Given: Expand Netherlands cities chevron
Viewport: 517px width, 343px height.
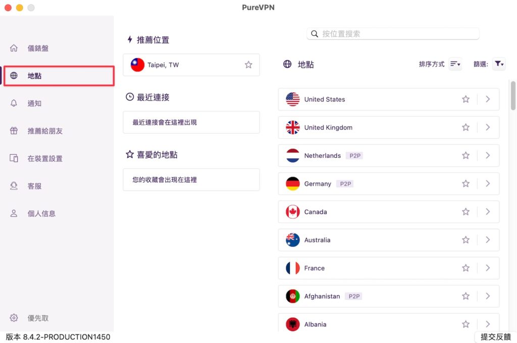Looking at the screenshot, I should [488, 155].
